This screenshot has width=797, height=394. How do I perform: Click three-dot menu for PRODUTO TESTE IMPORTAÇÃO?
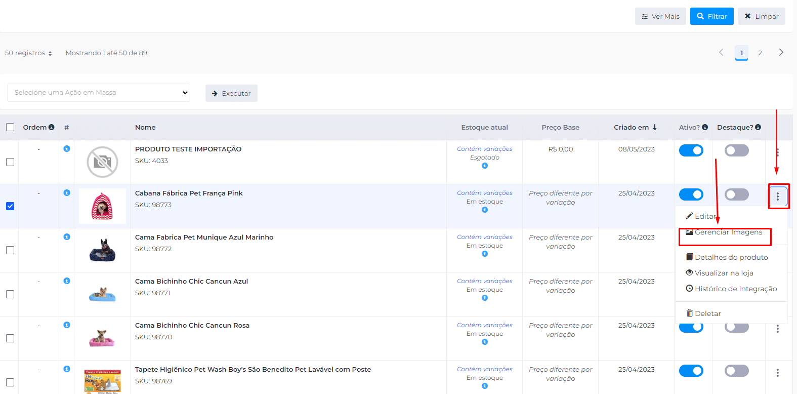(778, 152)
